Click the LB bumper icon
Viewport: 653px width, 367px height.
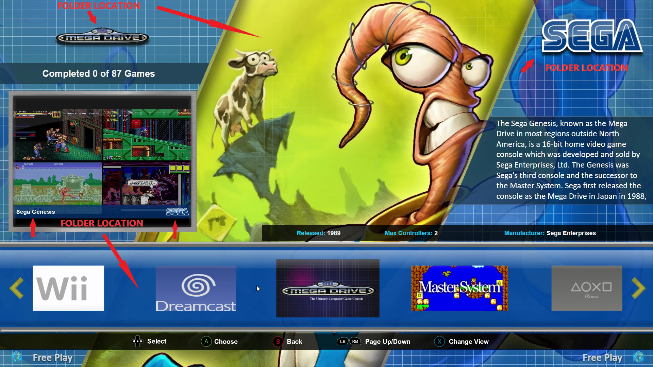[342, 342]
